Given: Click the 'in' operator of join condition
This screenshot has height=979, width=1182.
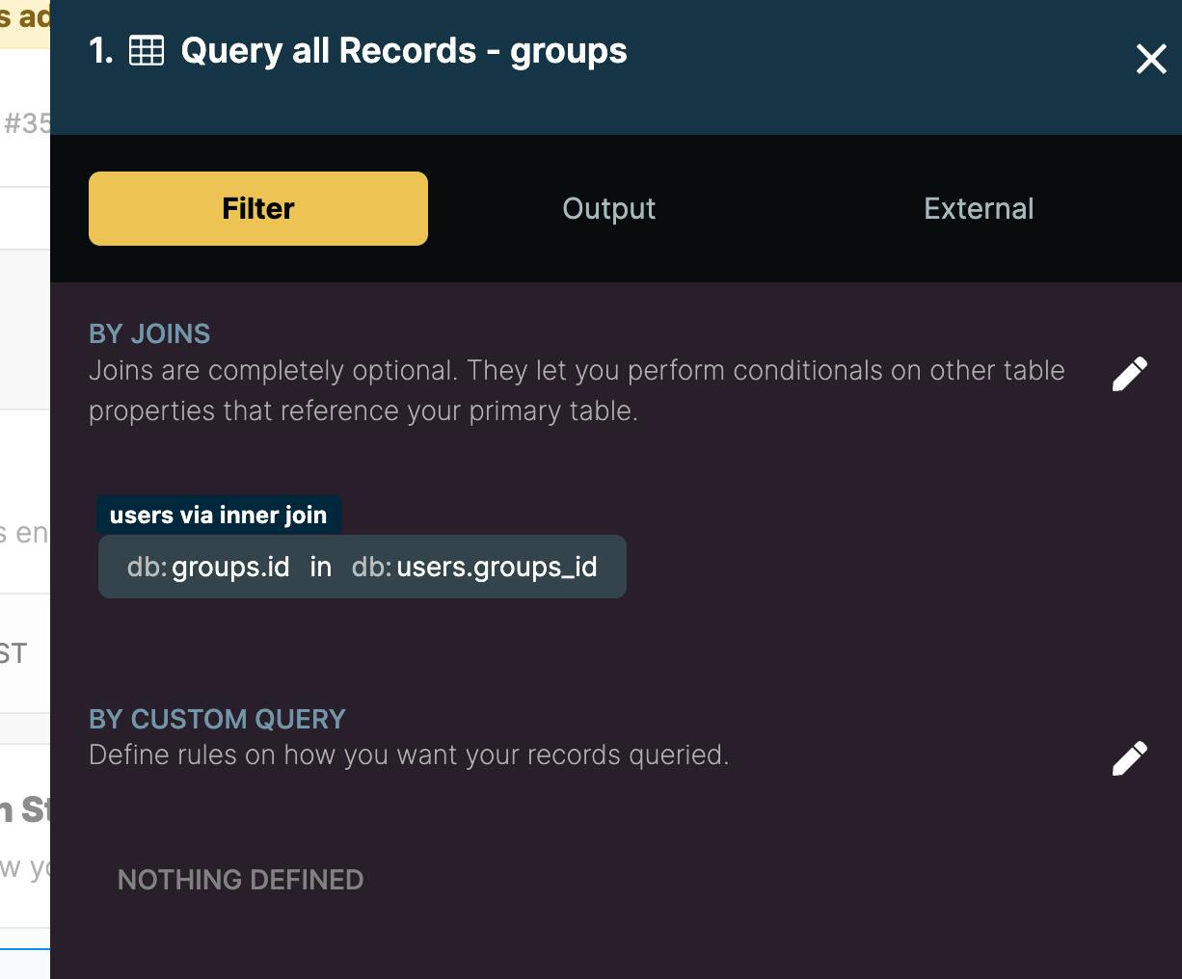Looking at the screenshot, I should (321, 567).
